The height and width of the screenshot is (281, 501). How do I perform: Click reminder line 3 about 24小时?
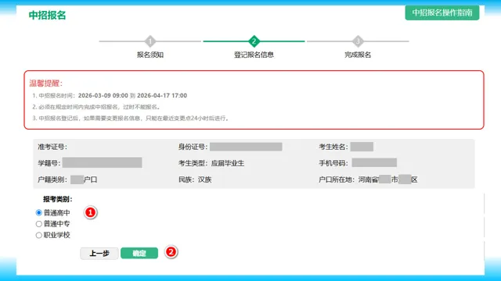[x=131, y=118]
